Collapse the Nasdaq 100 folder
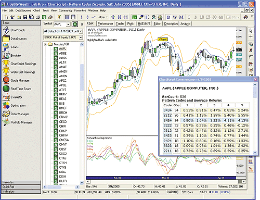Screen dimensions: 260x200 45,44
